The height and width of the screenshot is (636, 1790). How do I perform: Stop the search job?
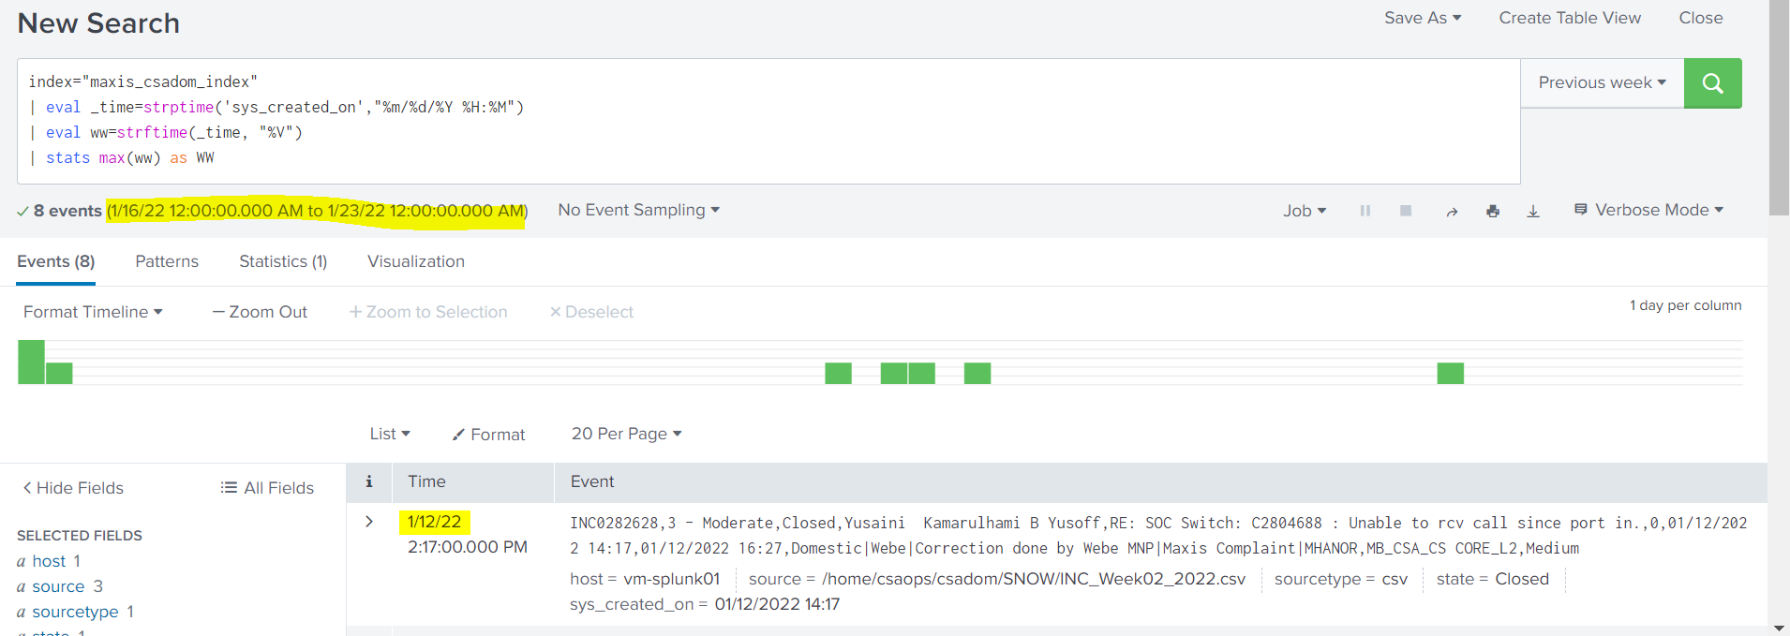click(x=1405, y=211)
